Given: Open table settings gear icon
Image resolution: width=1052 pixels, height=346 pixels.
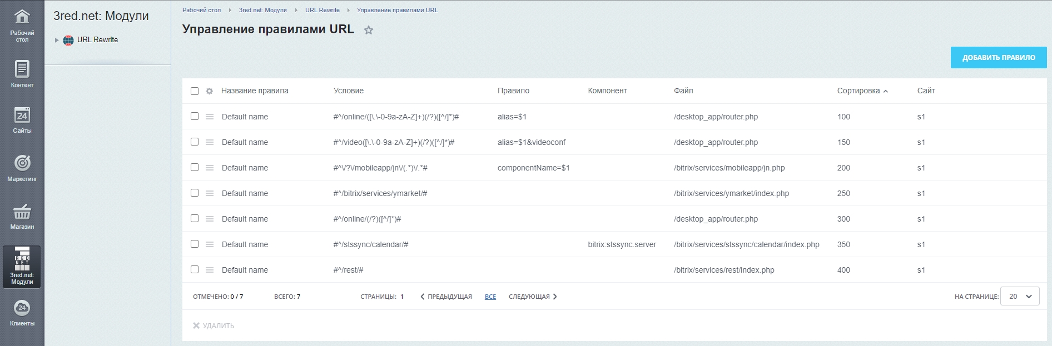Looking at the screenshot, I should 209,91.
